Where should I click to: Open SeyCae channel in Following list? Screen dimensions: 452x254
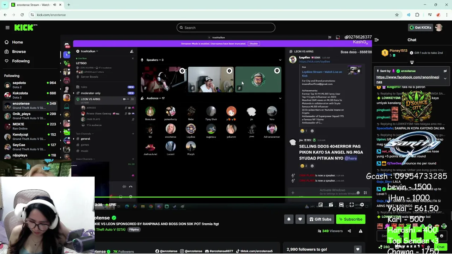[x=30, y=147]
